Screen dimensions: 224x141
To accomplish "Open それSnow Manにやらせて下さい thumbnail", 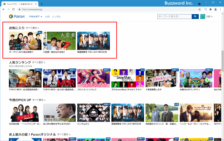I will coord(128,78).
